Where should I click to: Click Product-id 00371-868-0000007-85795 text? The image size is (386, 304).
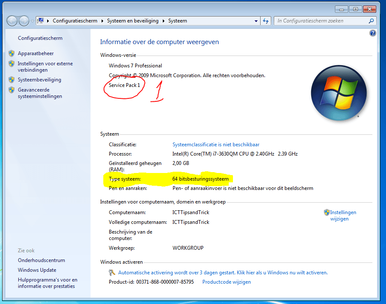[151, 282]
